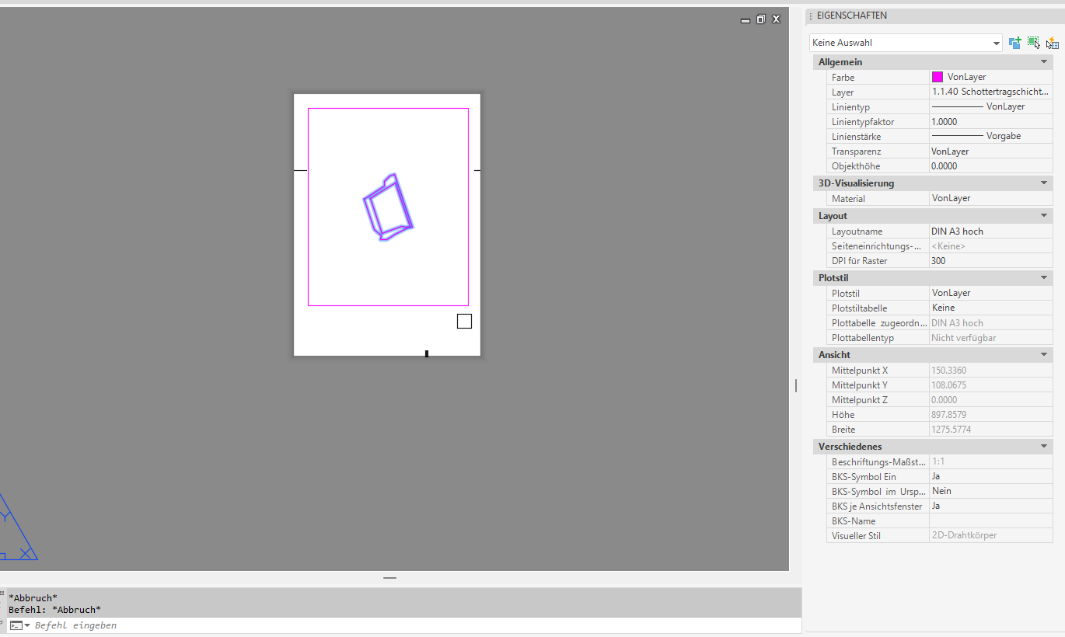The width and height of the screenshot is (1065, 637).
Task: Collapse the Plotstil section
Action: [x=1044, y=277]
